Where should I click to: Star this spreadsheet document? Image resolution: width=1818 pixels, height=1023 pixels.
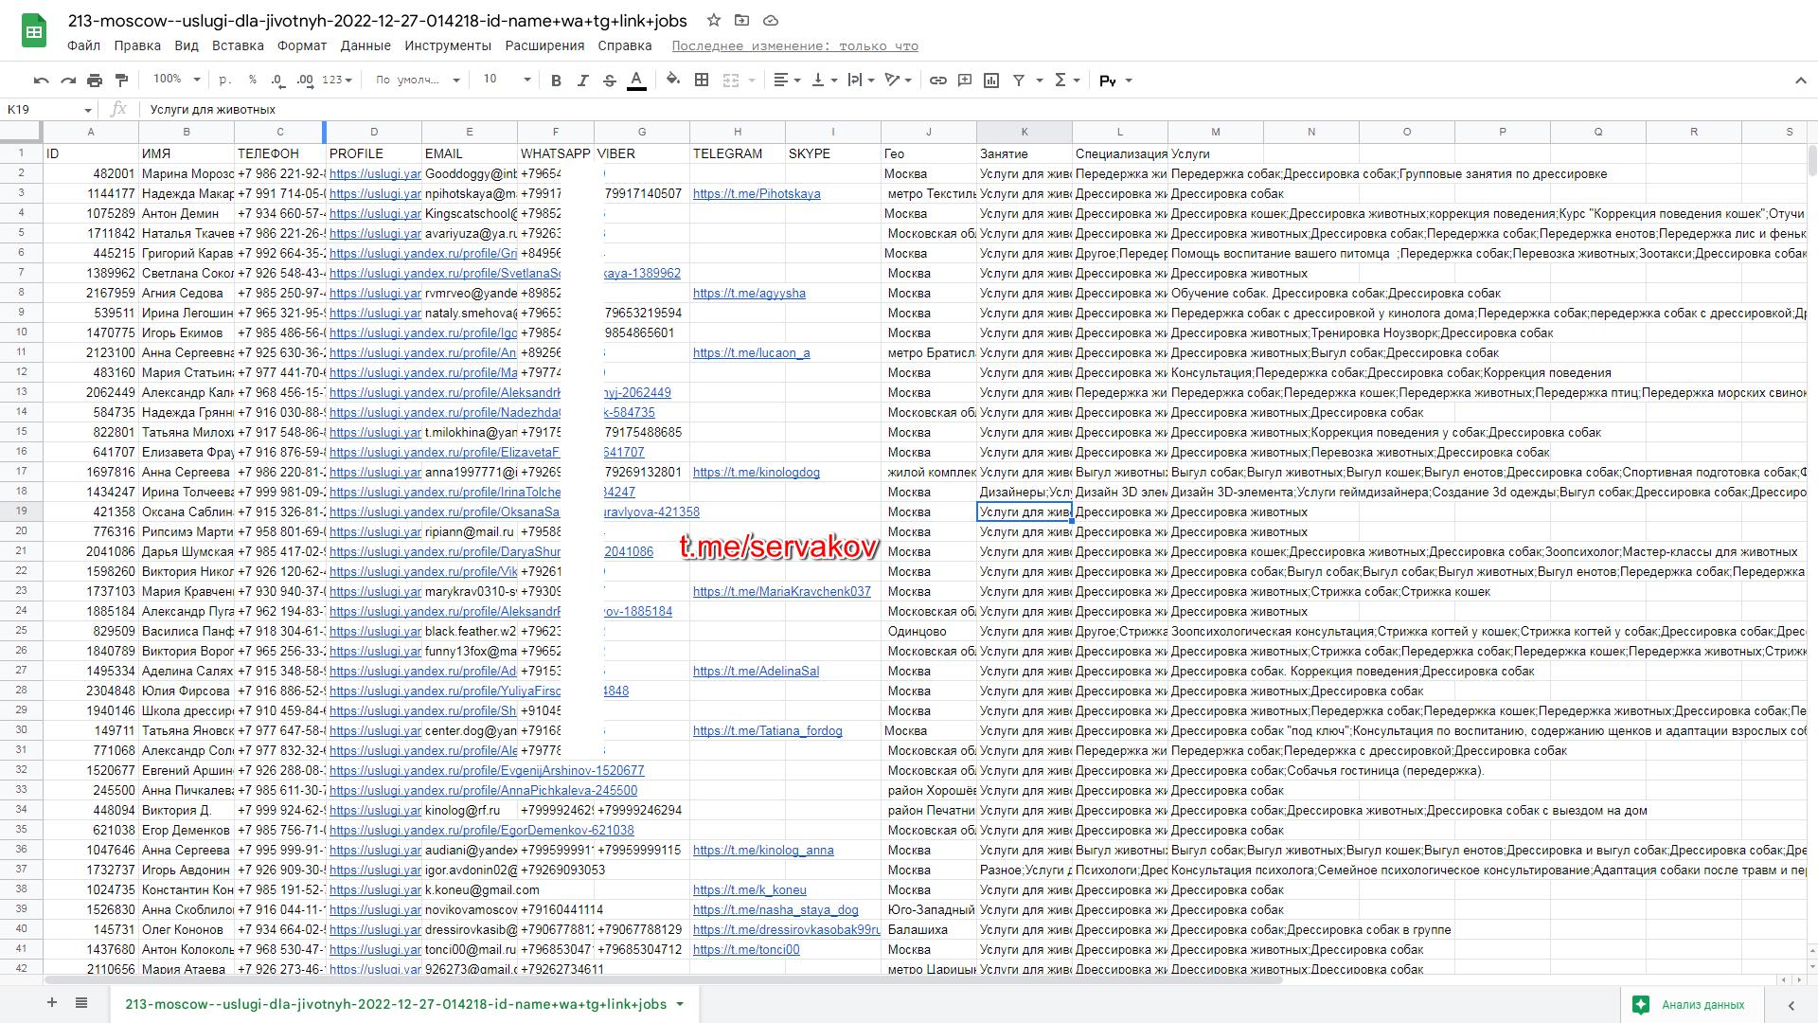click(714, 20)
